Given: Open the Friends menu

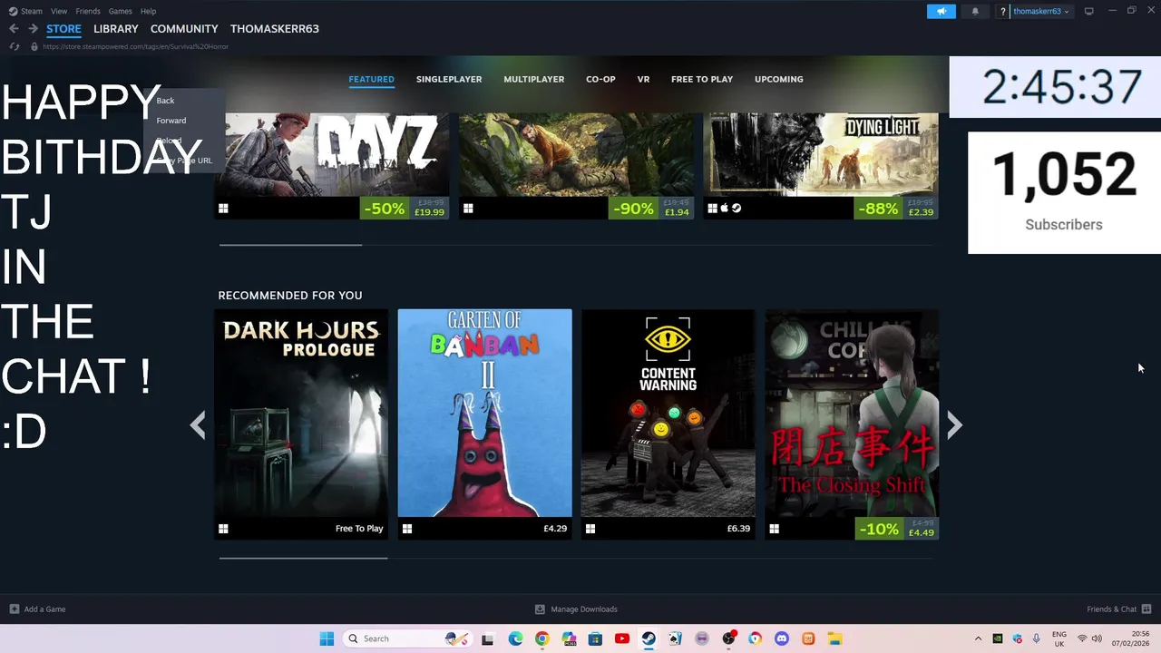Looking at the screenshot, I should click(x=88, y=11).
